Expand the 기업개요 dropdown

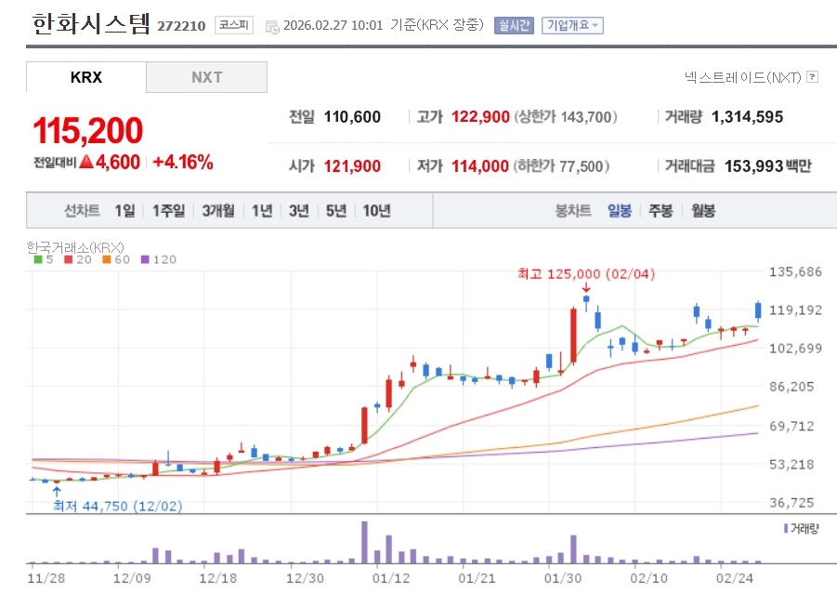(572, 25)
